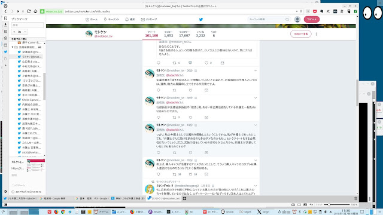Open the profile more-options three dots menu
This screenshot has width=383, height=215.
click(x=317, y=34)
